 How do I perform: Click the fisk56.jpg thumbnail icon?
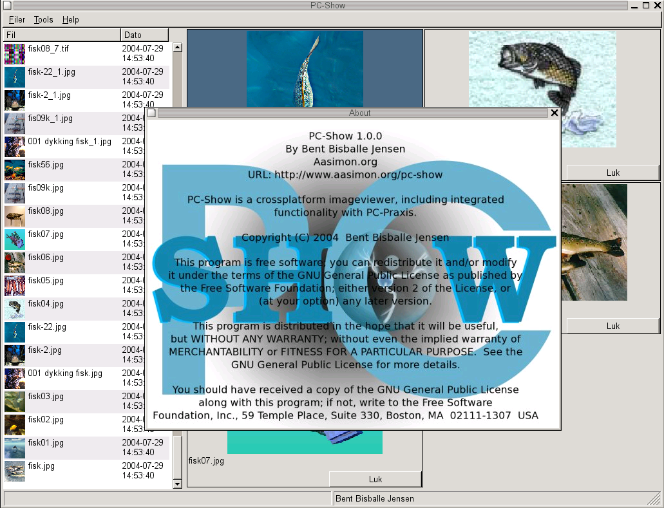[x=15, y=170]
